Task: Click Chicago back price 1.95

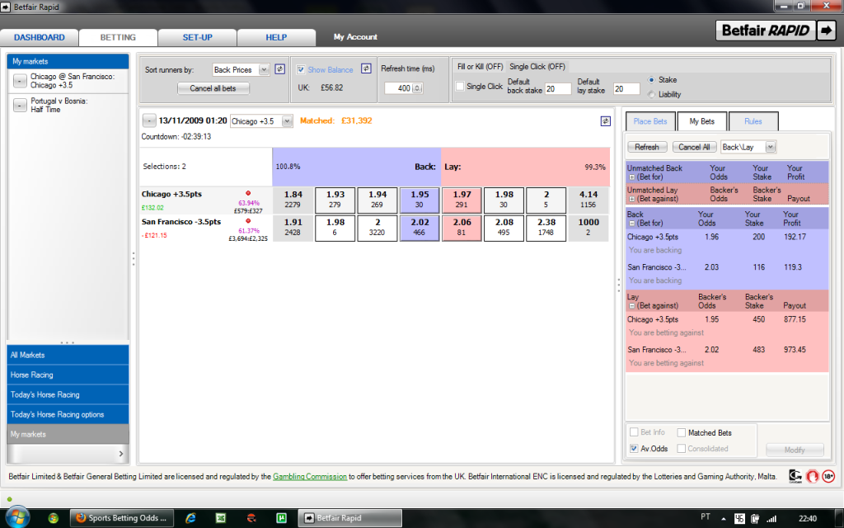Action: 420,200
